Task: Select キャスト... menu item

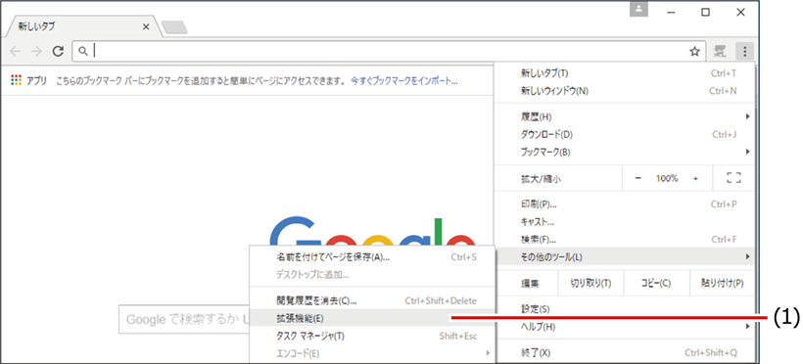Action: click(624, 222)
